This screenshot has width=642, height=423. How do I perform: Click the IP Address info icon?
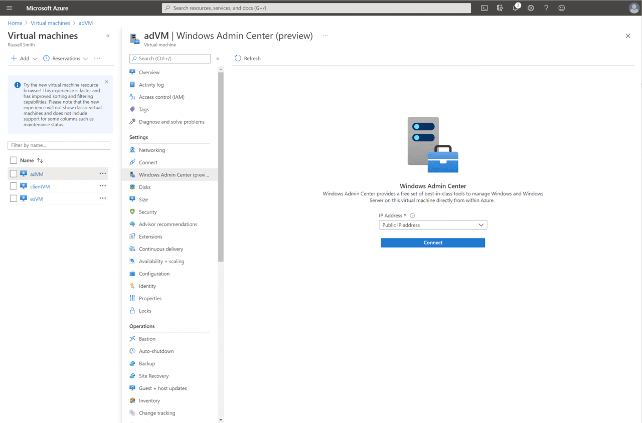point(412,216)
